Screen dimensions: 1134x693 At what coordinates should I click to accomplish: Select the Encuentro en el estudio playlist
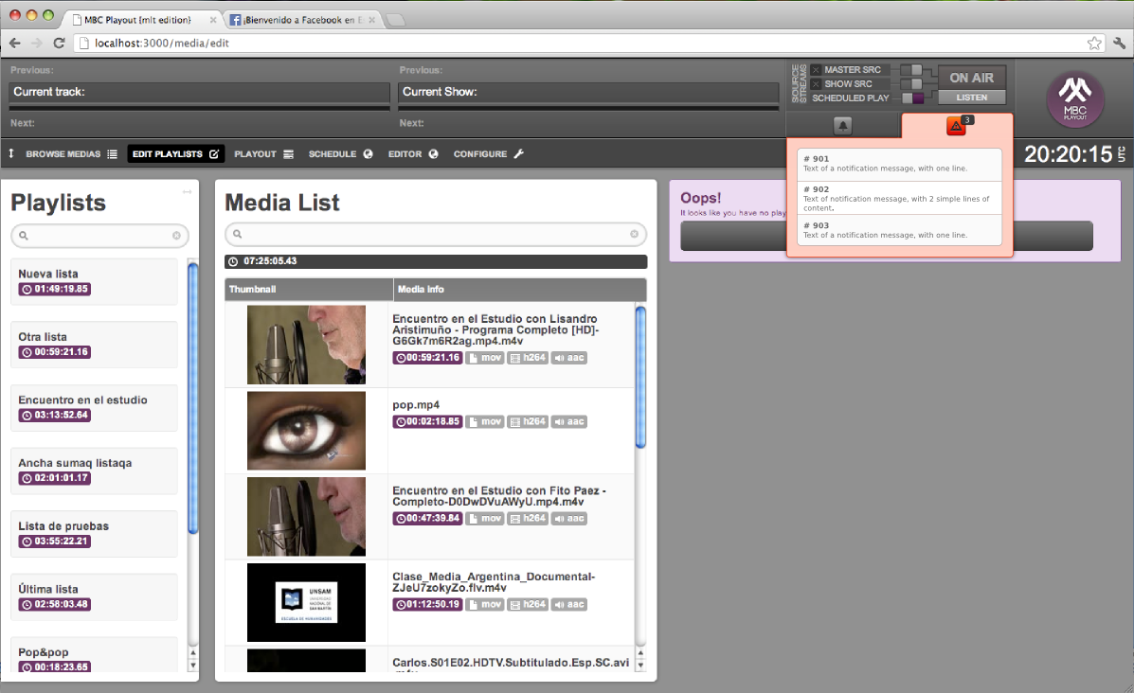pos(94,407)
